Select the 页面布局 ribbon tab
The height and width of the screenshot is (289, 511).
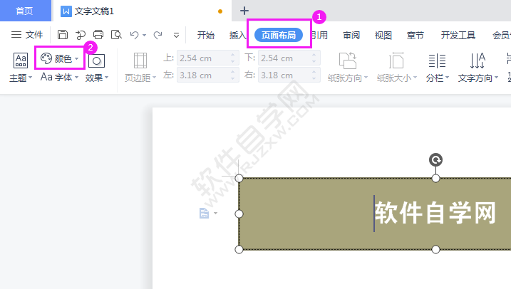click(x=279, y=35)
